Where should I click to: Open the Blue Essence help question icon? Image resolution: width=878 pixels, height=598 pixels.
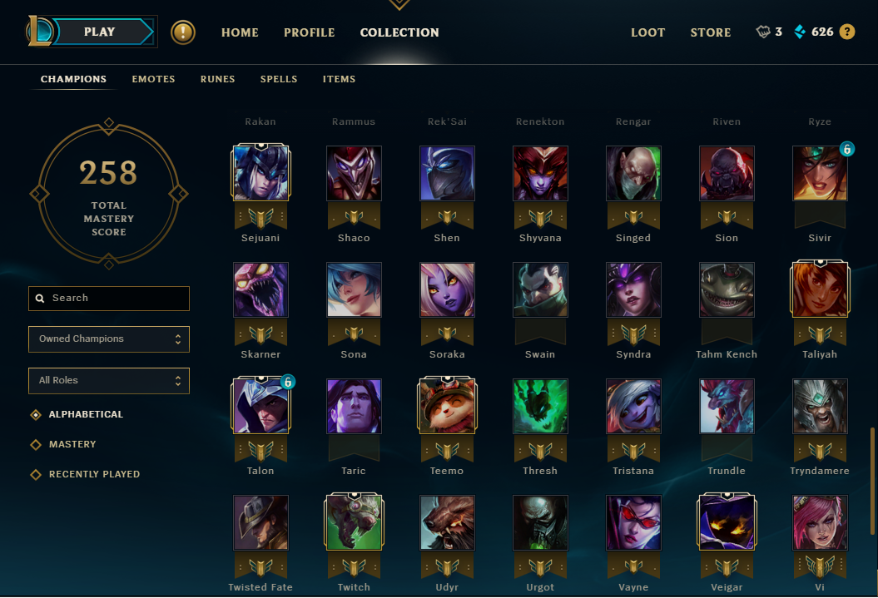[847, 32]
